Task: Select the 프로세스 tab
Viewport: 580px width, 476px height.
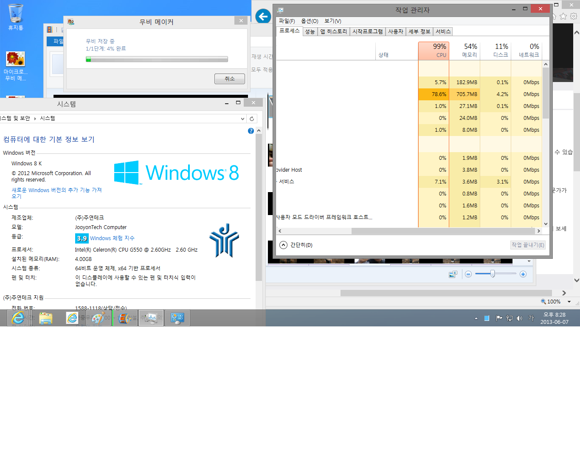Action: [x=290, y=31]
